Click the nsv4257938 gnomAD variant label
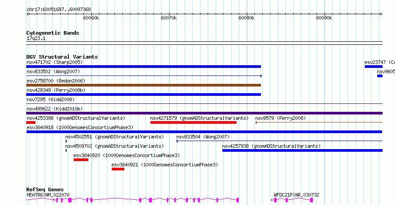 (x=271, y=146)
